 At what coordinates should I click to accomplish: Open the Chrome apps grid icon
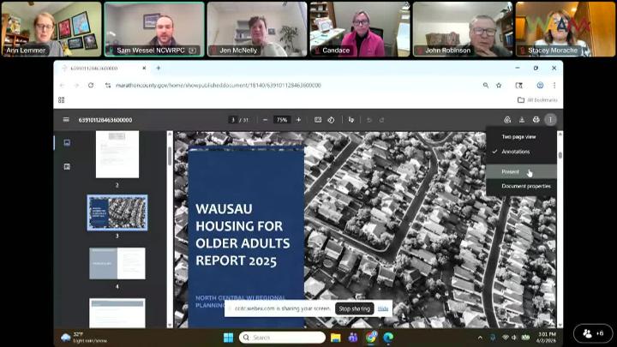[62, 100]
